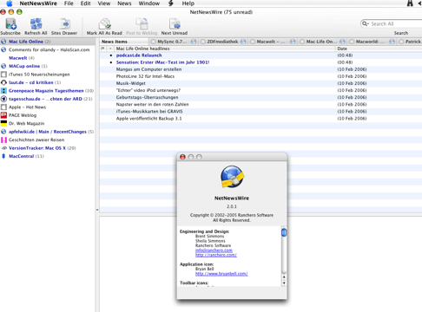Click the flag column header icon
Screen dimensions: 422x312
(x=102, y=49)
